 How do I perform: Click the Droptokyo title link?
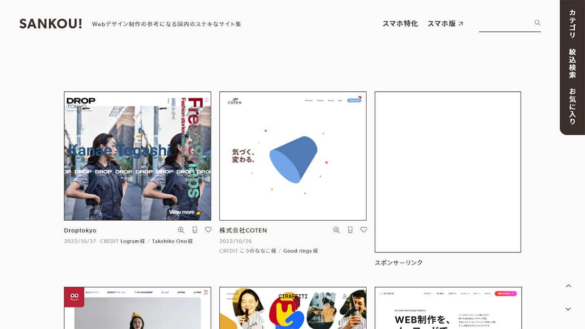[x=80, y=230]
